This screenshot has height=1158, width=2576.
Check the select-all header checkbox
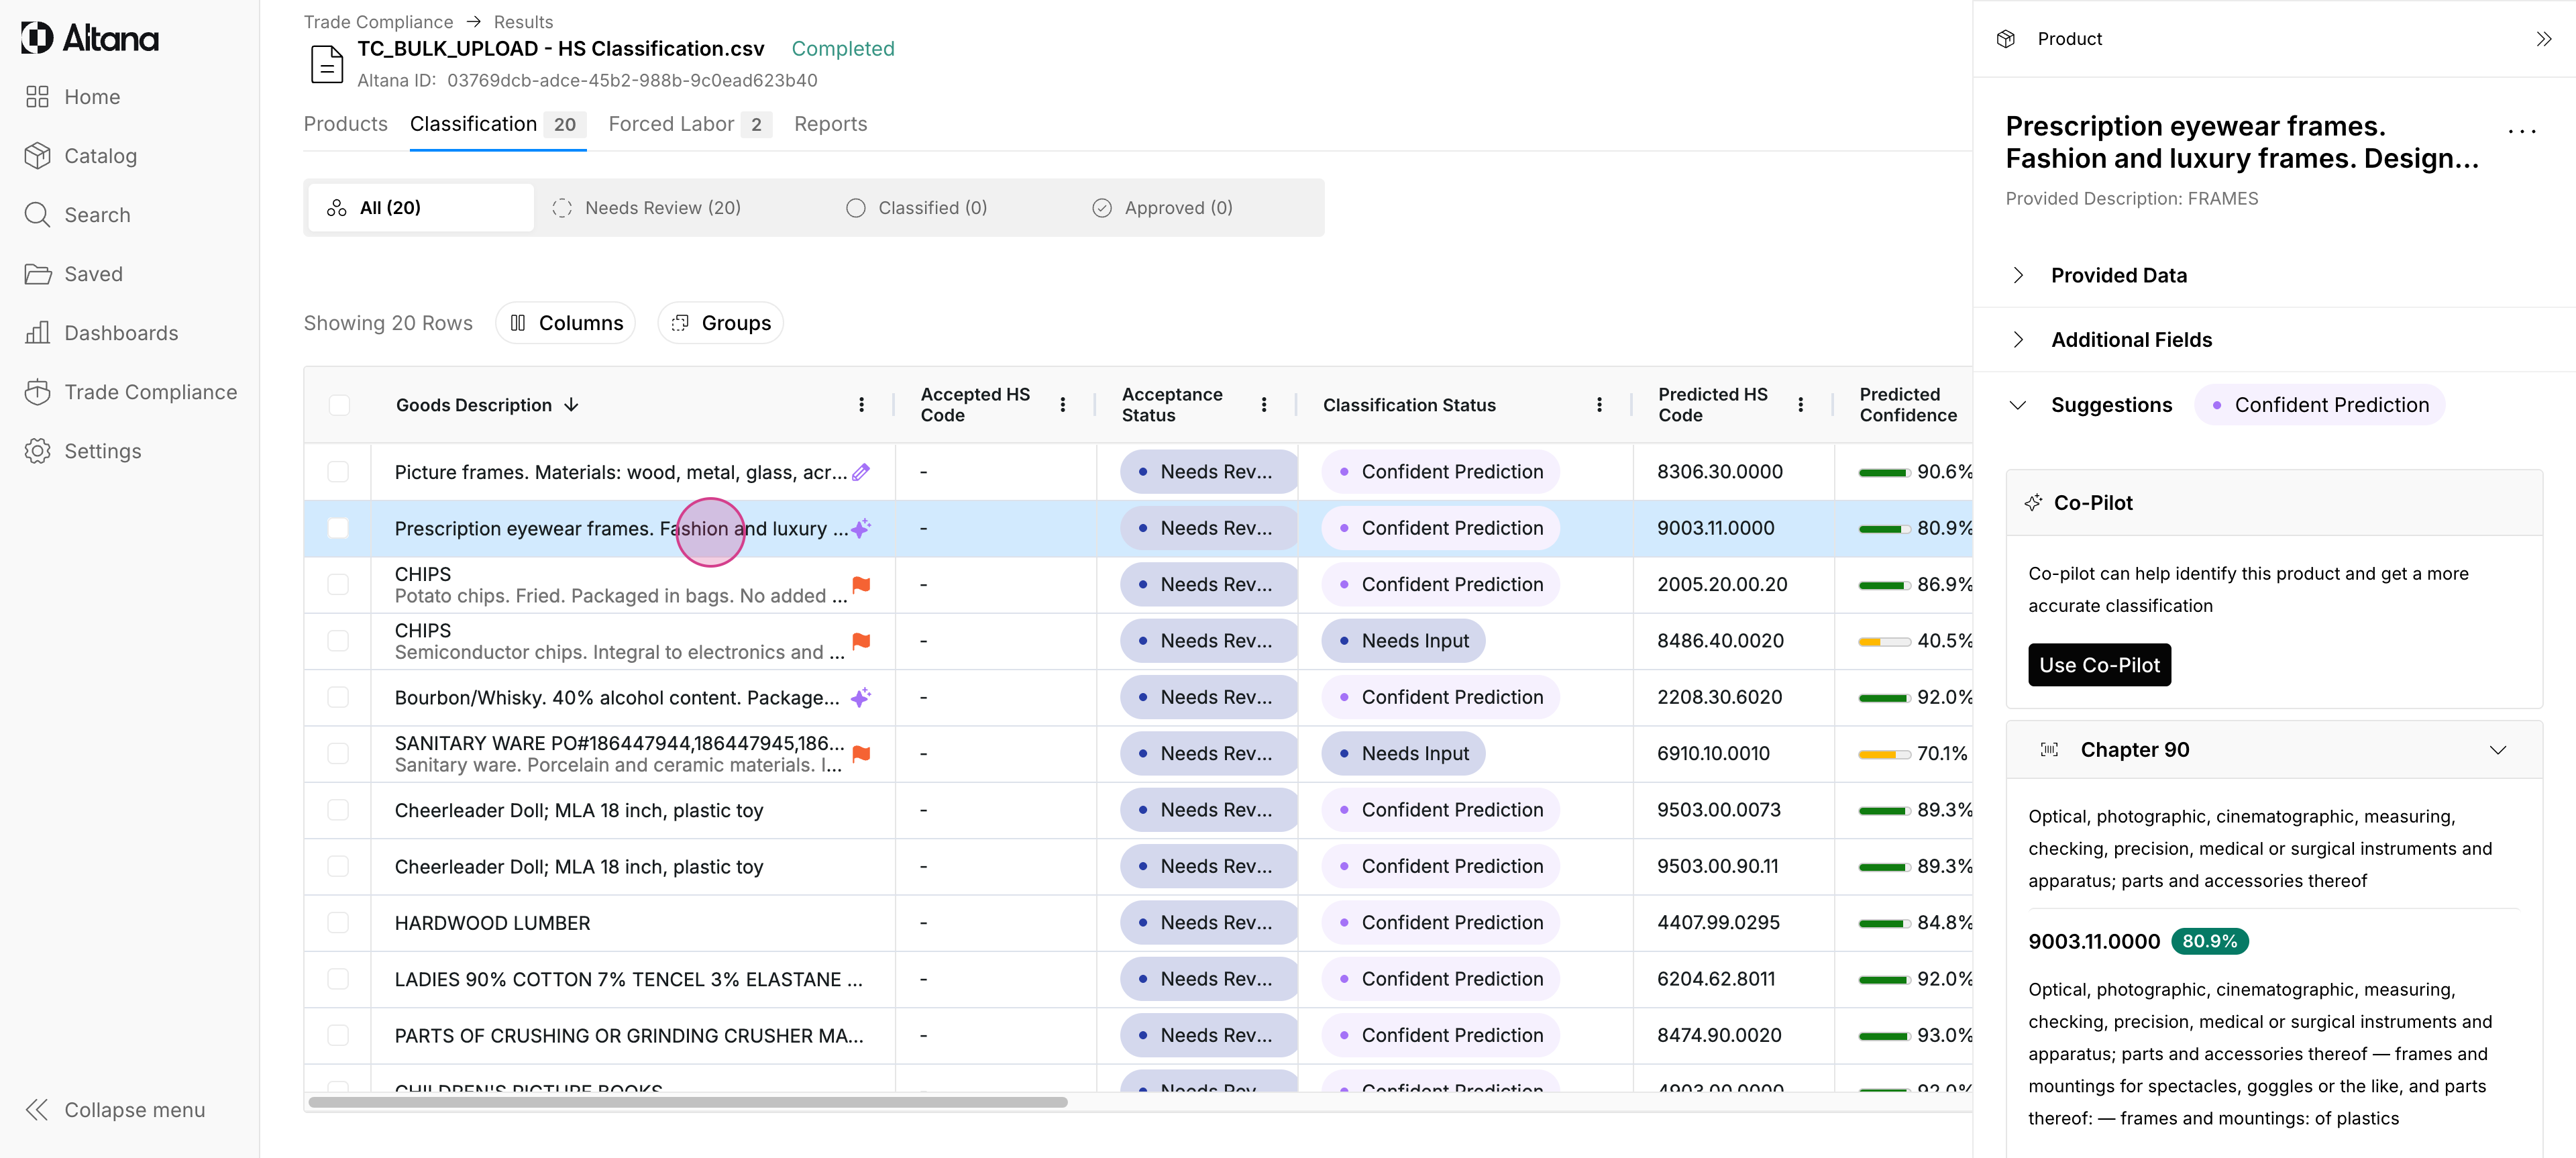pos(339,405)
